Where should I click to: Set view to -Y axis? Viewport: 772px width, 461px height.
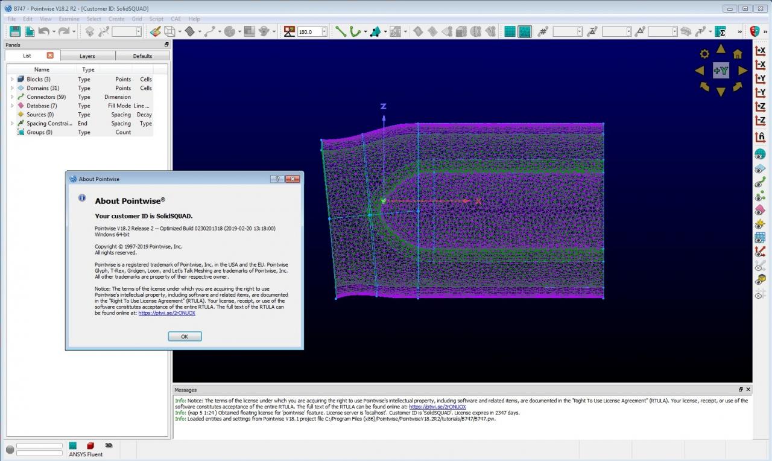760,92
